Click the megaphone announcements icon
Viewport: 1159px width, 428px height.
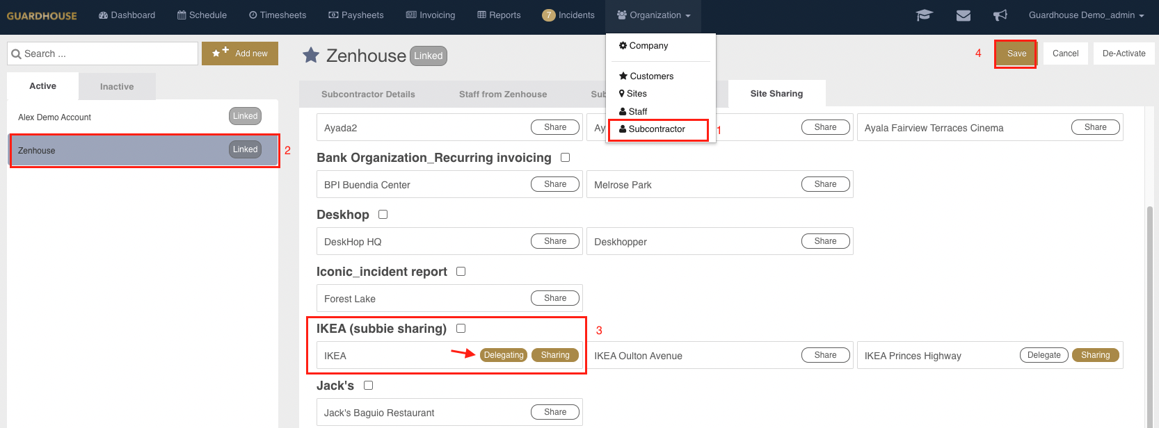coord(1000,15)
